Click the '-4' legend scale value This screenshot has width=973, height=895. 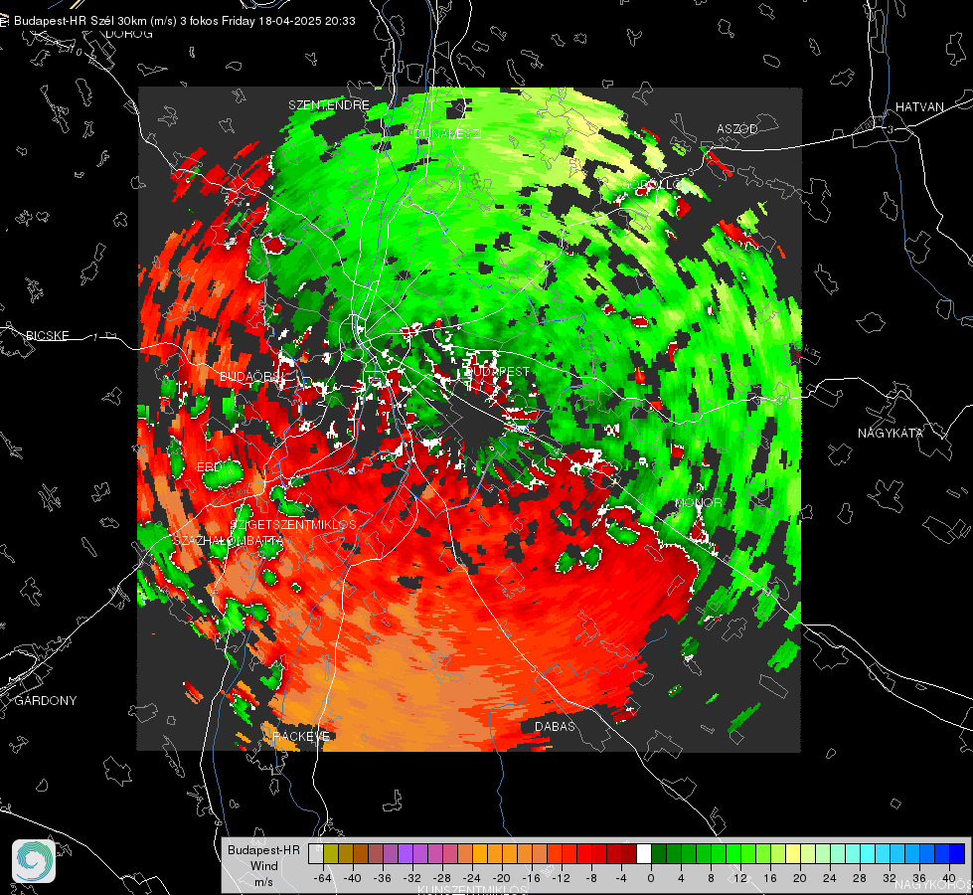coord(620,878)
